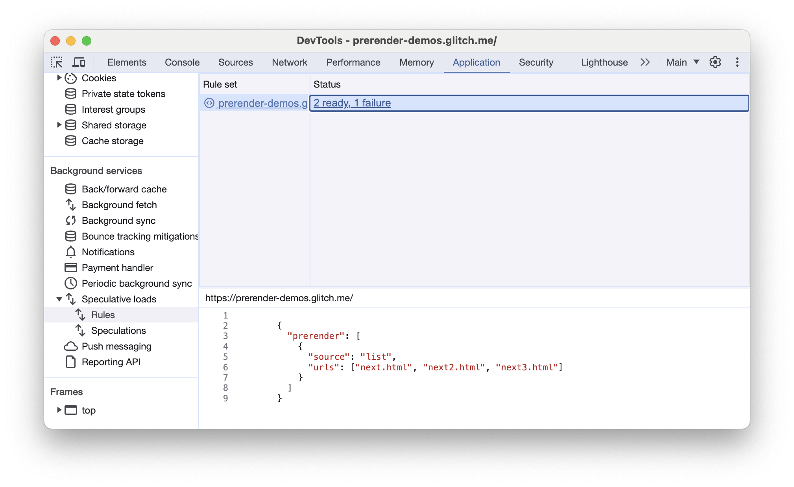Click the inspect element icon in toolbar
Screen dimensions: 794x487
coord(57,62)
